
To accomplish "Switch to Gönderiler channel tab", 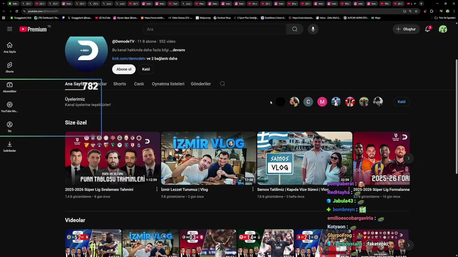I will tap(201, 84).
